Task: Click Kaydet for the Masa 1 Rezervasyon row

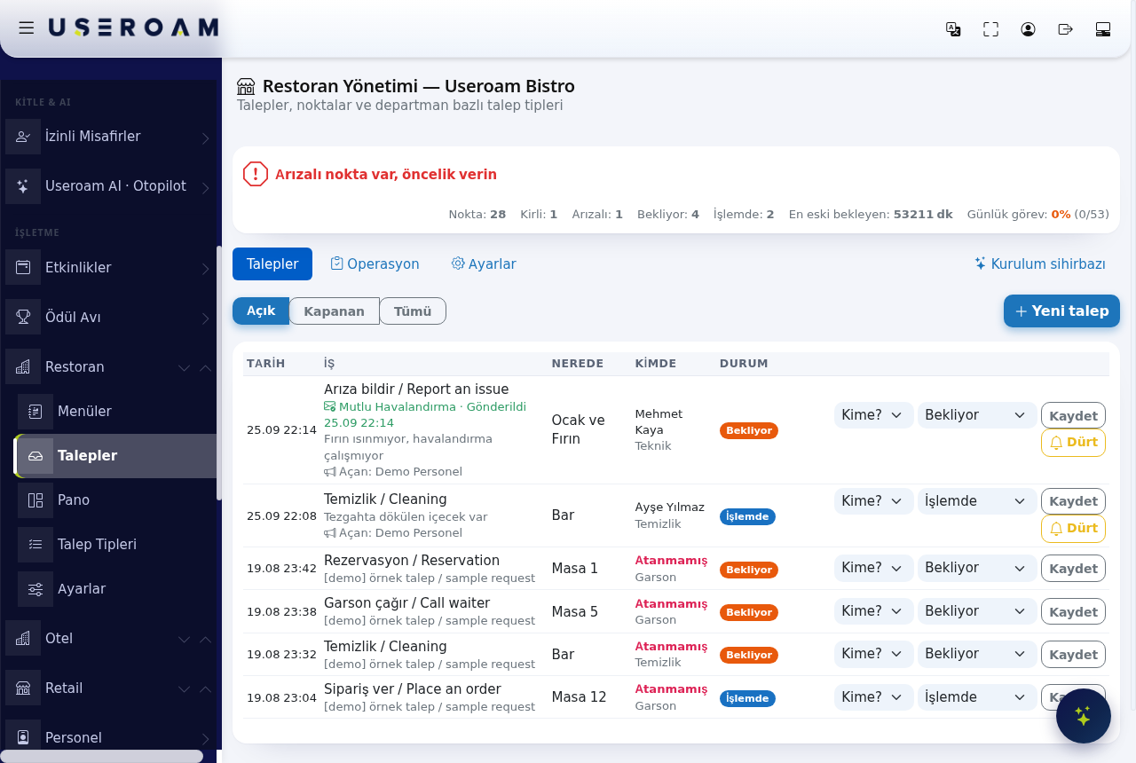Action: (x=1073, y=569)
